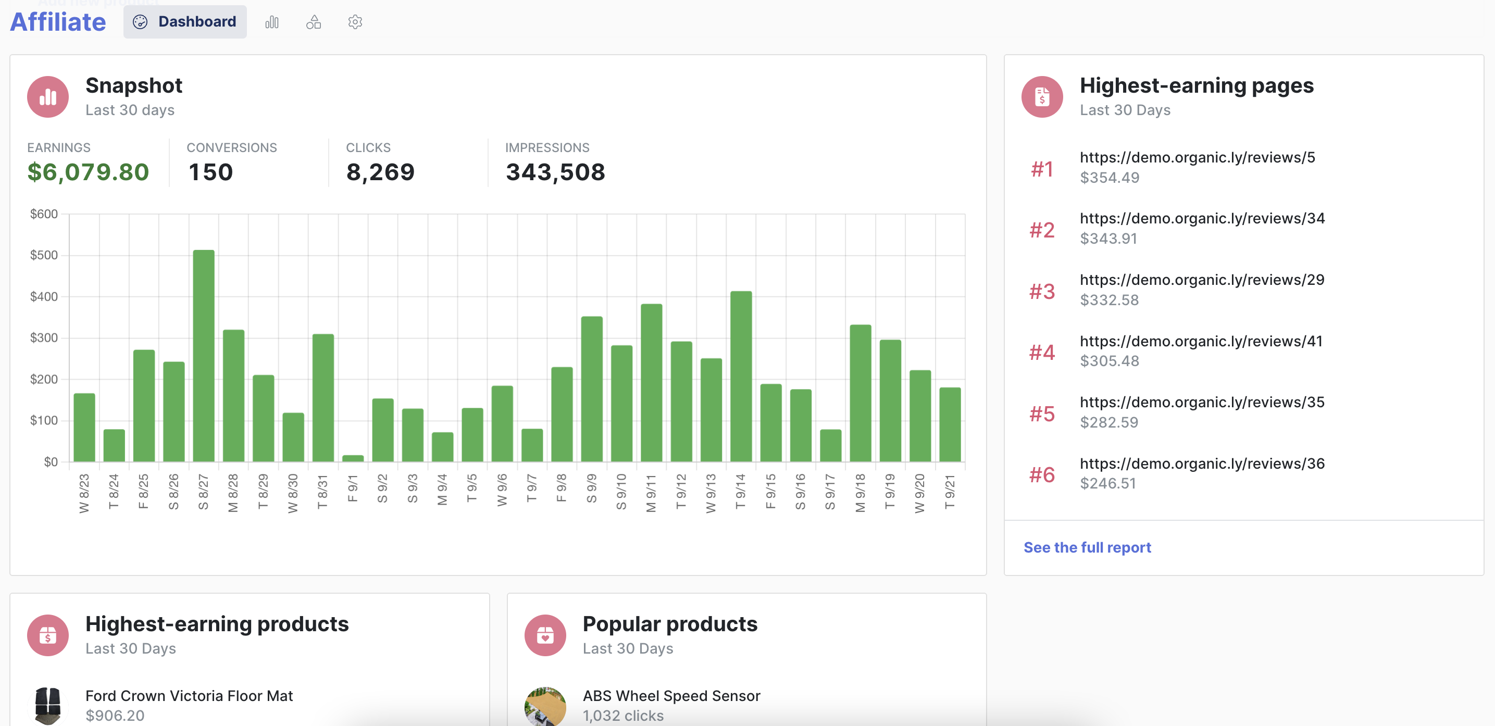Select the Dashboard tab
This screenshot has width=1495, height=726.
184,21
